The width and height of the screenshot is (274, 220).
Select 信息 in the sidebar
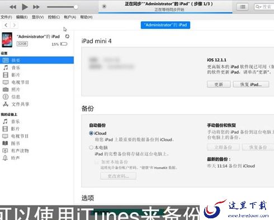37,97
